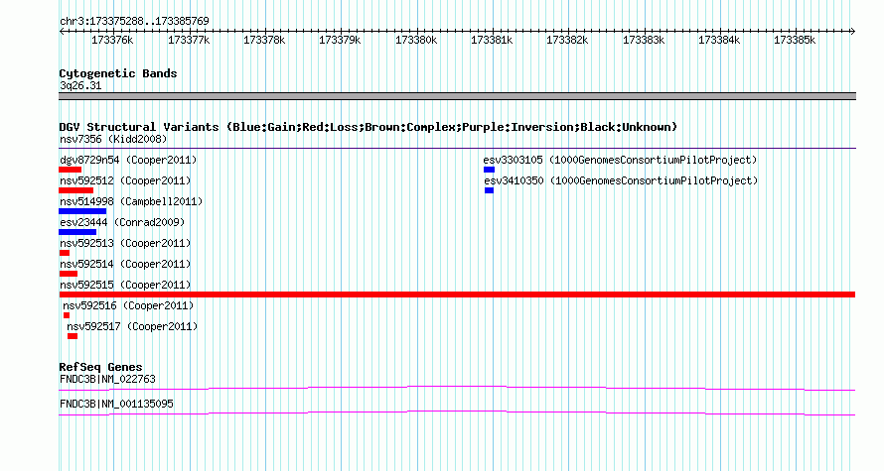Click the 173376k ruler tick label
884x471 pixels.
[112, 40]
